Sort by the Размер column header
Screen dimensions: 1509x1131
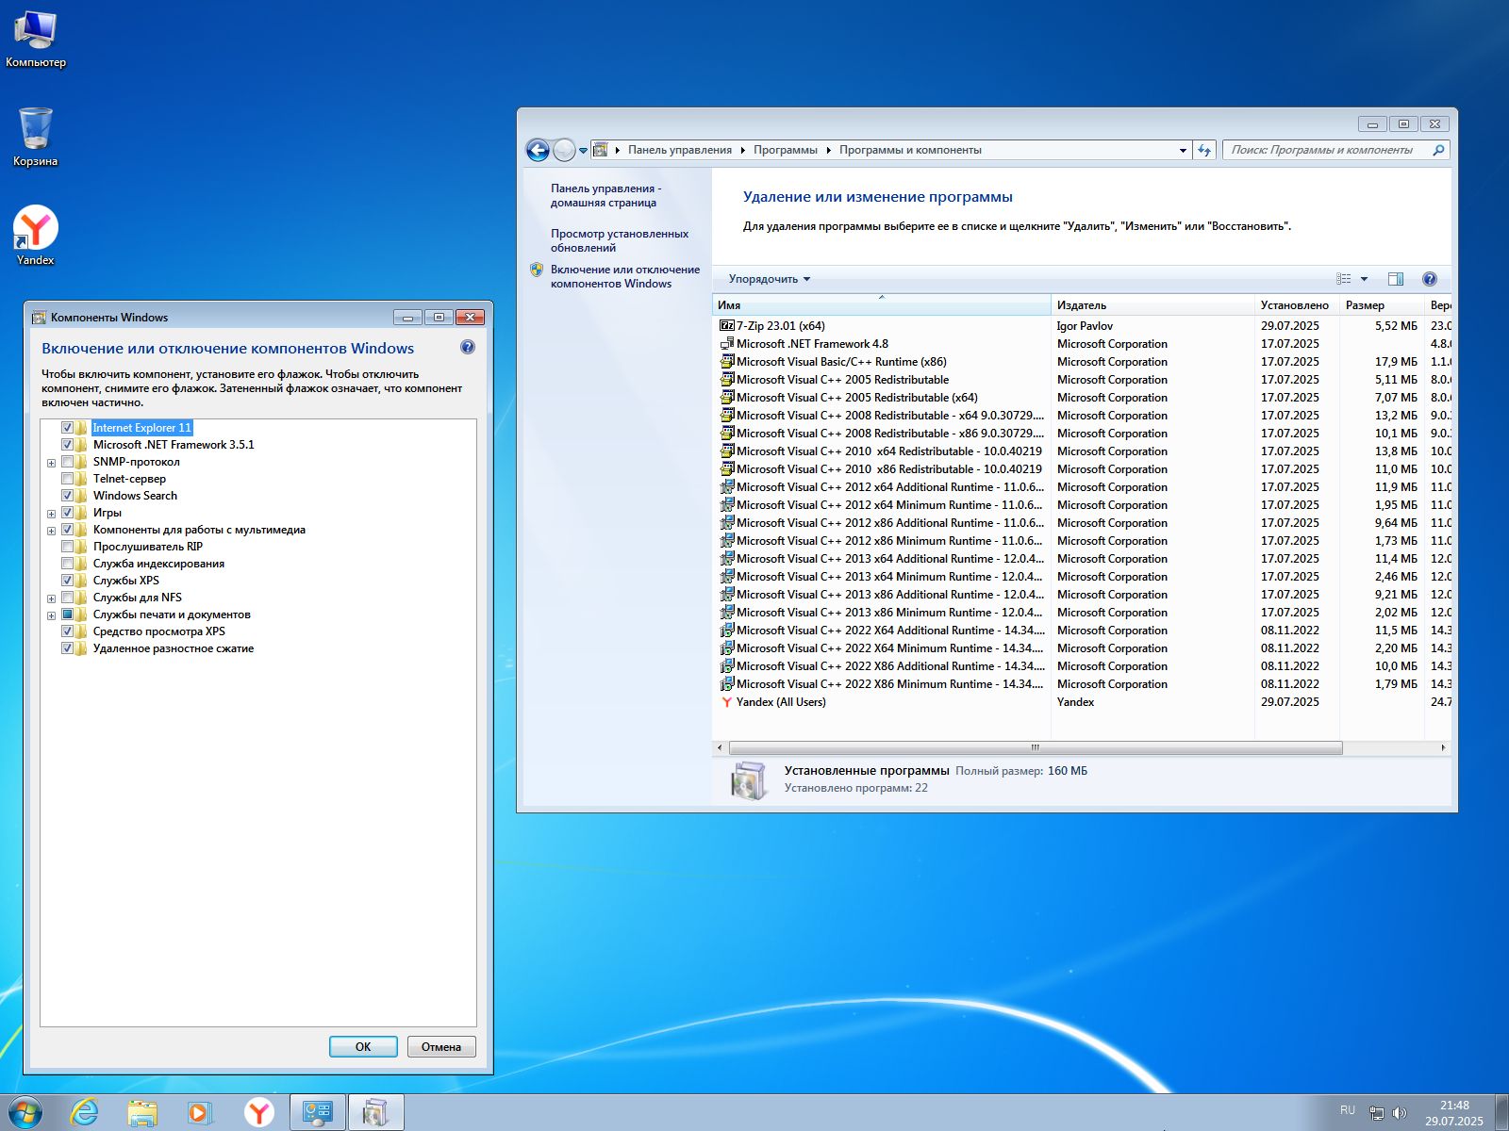(1382, 305)
